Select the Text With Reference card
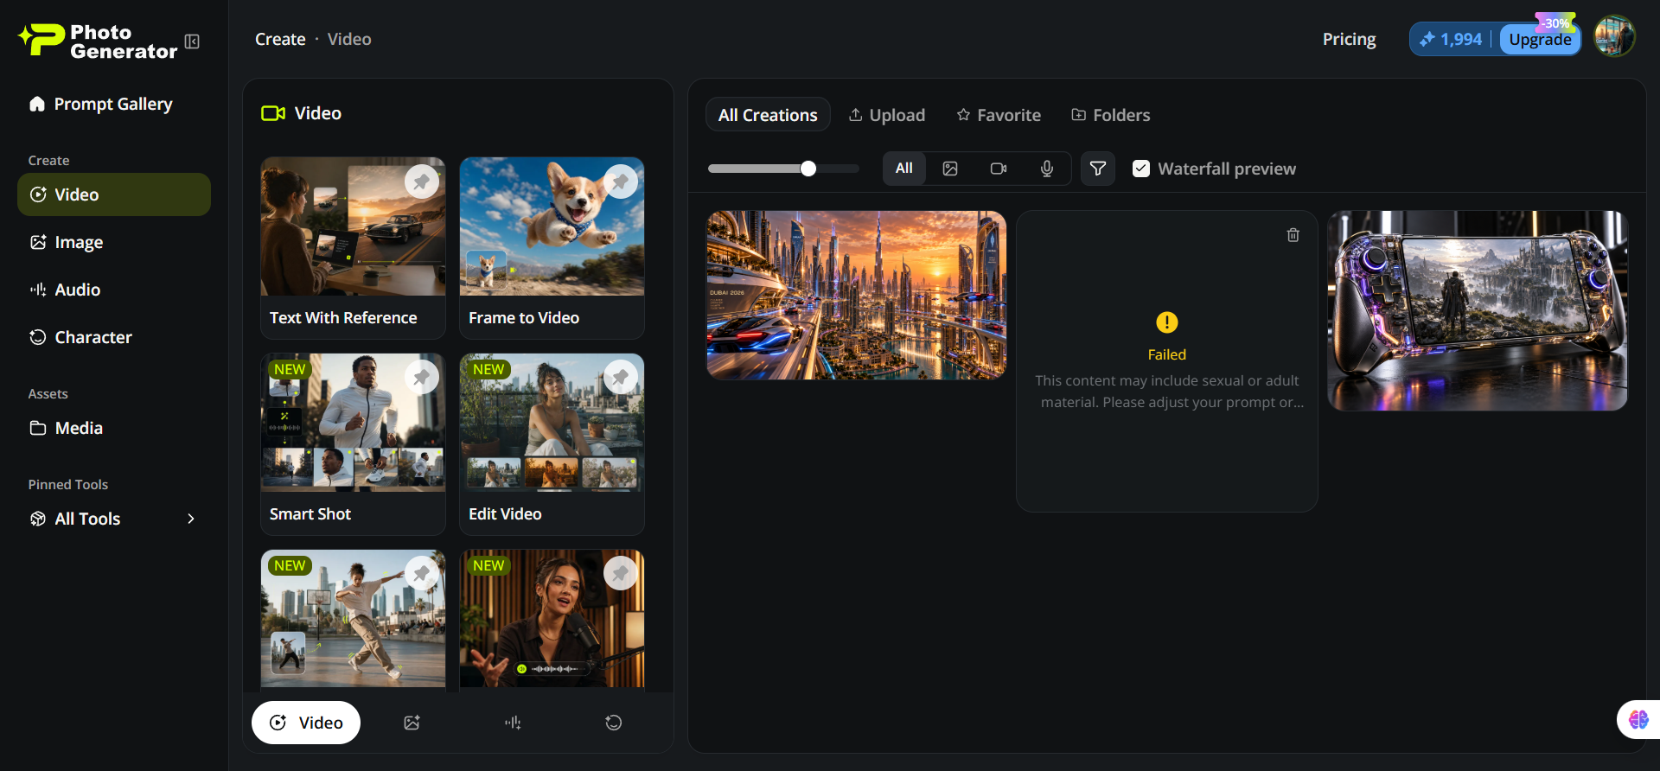 353,248
